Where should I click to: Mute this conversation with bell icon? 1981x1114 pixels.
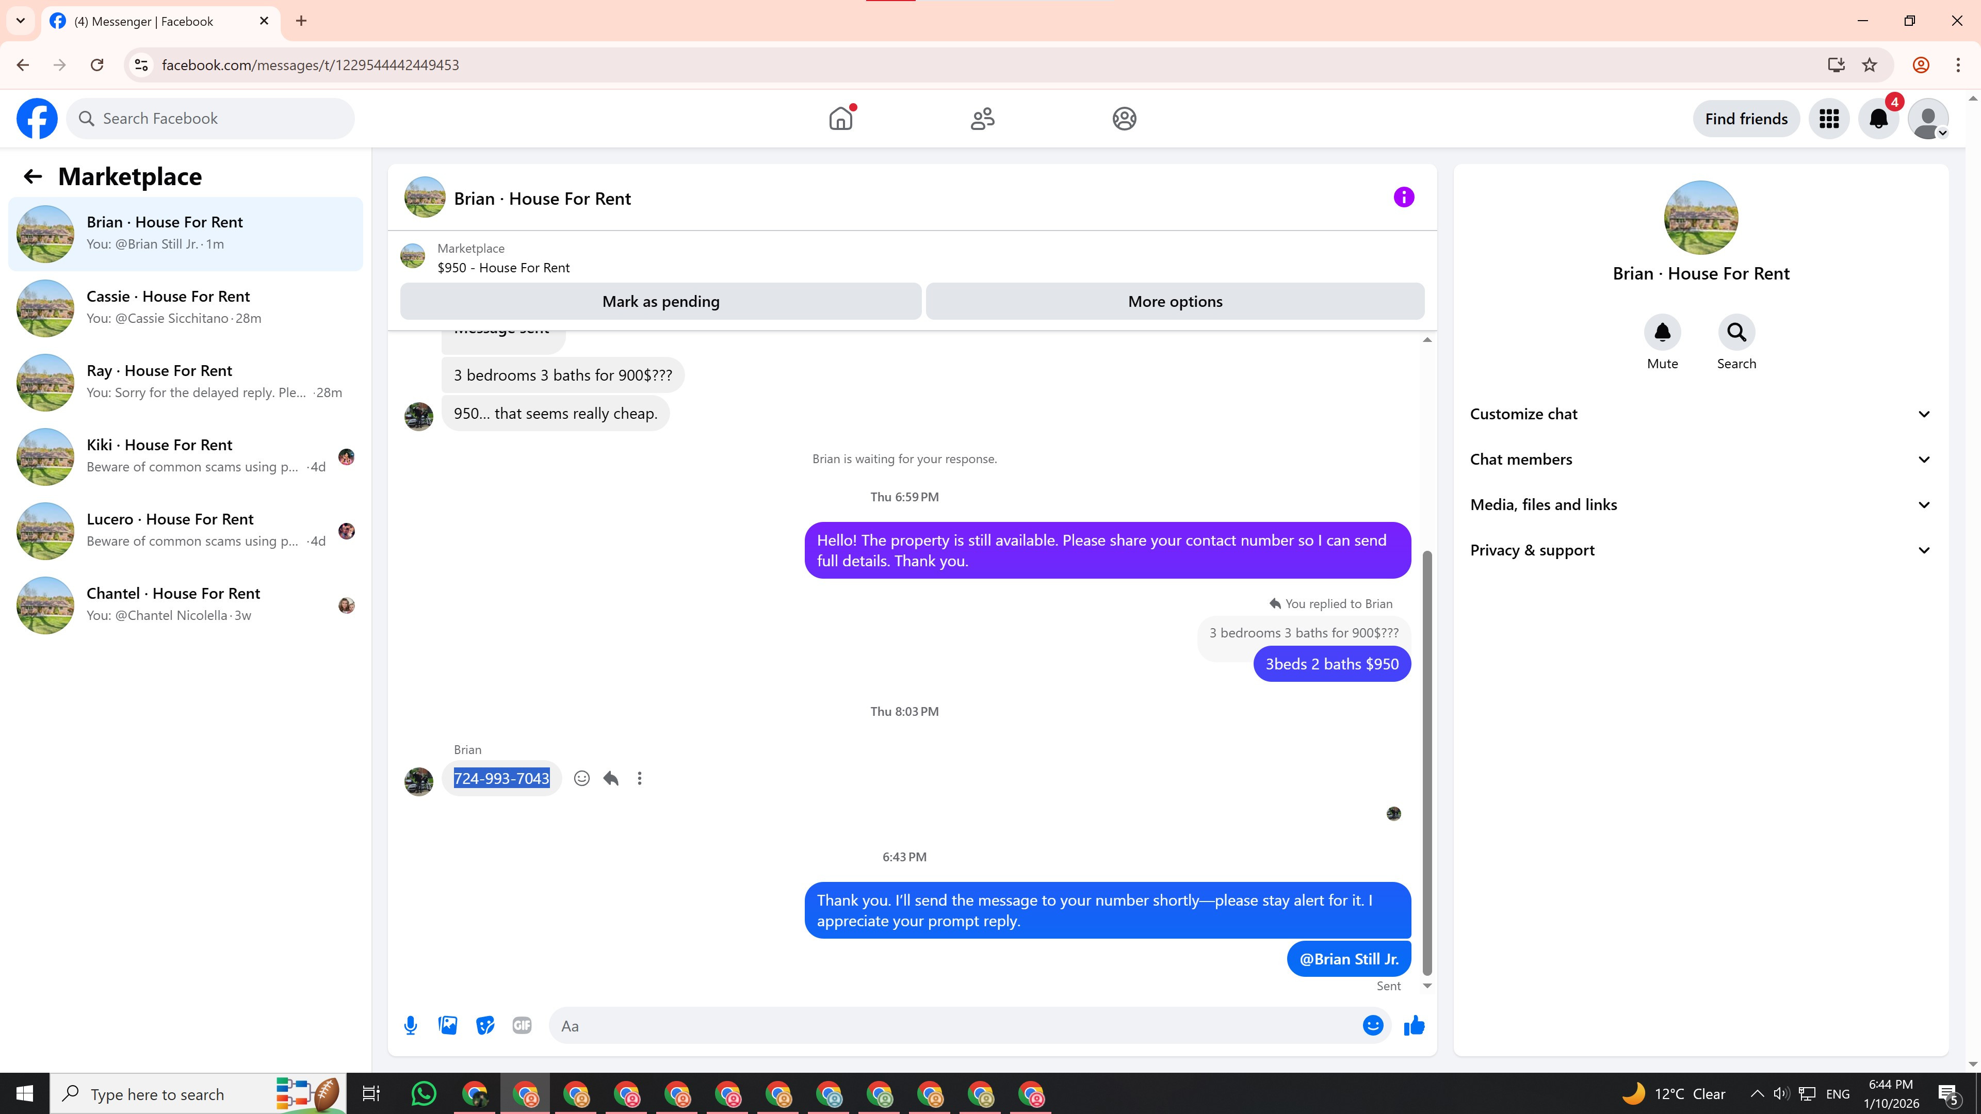coord(1662,333)
